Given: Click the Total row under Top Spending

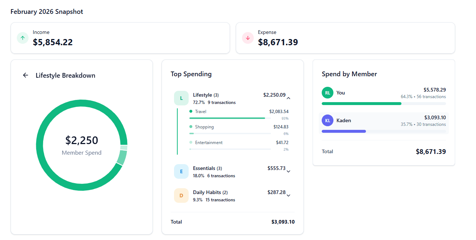Looking at the screenshot, I should click(x=233, y=222).
